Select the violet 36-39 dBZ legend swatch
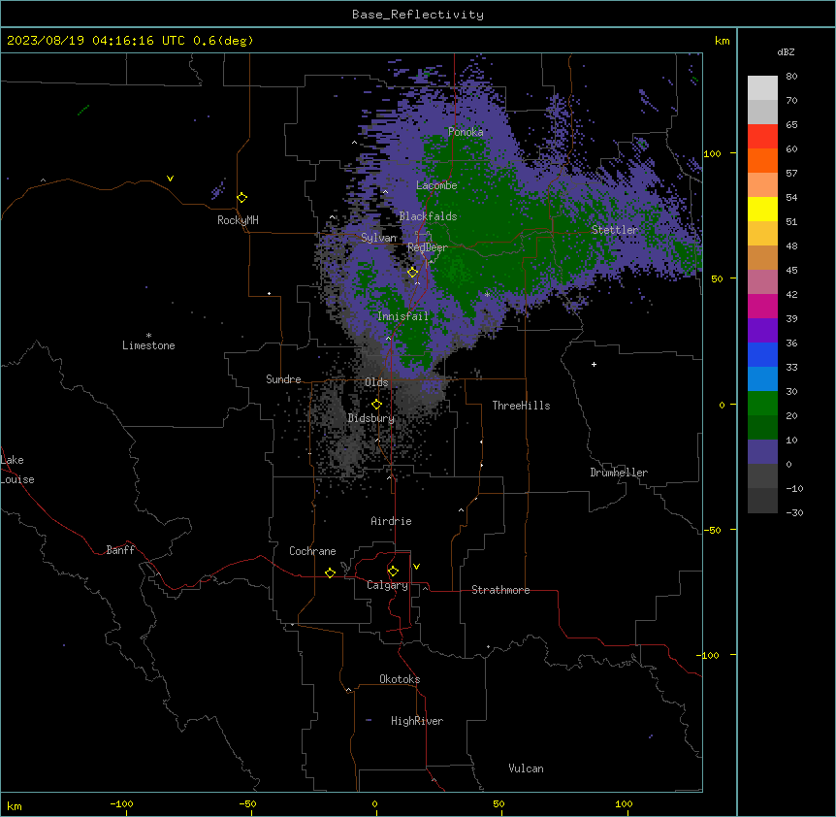 click(762, 331)
